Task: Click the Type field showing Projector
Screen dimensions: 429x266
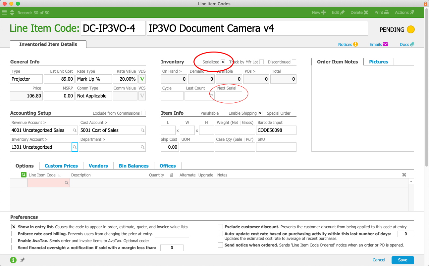Action: click(x=27, y=79)
